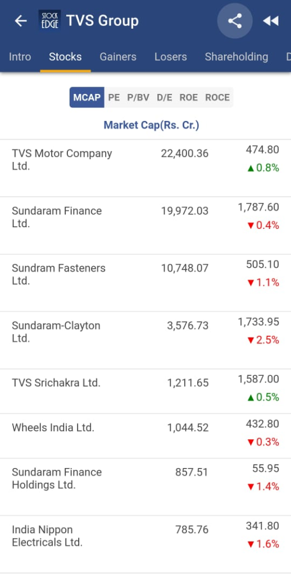The width and height of the screenshot is (291, 576).
Task: Switch to the Shareholding tab
Action: [x=237, y=57]
